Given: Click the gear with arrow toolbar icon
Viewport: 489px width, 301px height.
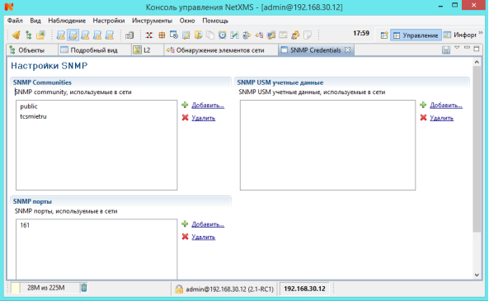Looking at the screenshot, I should tap(247, 35).
